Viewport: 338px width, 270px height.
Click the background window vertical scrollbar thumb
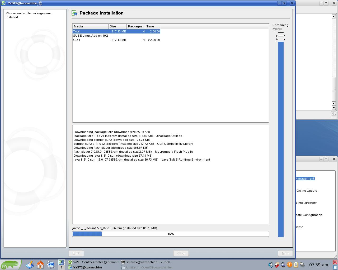pos(334,89)
